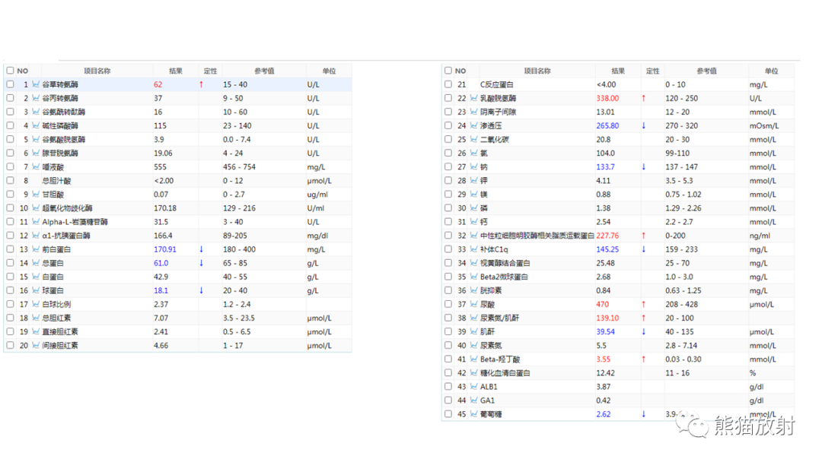Click 单位 column header in the rows 21-45 table
This screenshot has width=822, height=462.
(x=771, y=71)
